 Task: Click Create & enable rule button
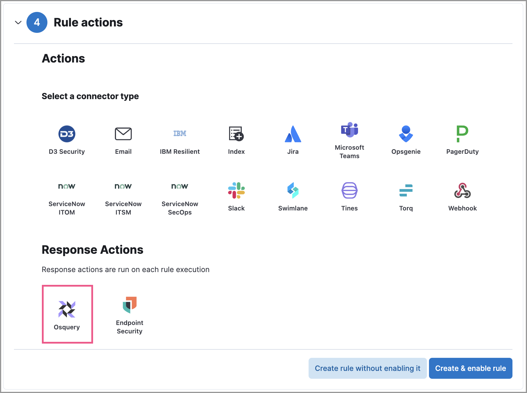470,368
